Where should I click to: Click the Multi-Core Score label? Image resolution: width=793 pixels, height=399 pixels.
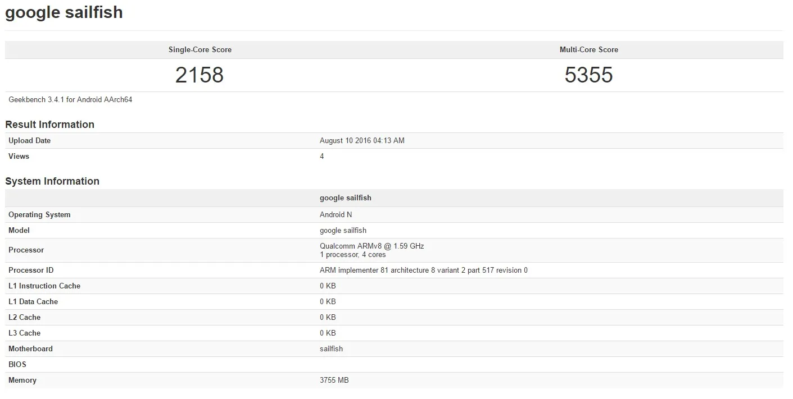[x=588, y=50]
